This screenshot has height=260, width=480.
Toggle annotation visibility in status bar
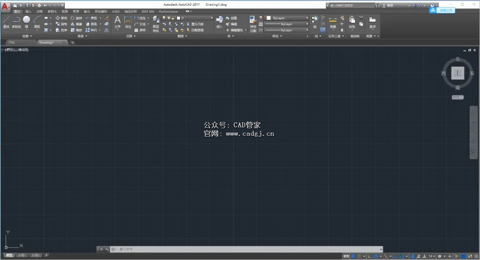point(412,256)
